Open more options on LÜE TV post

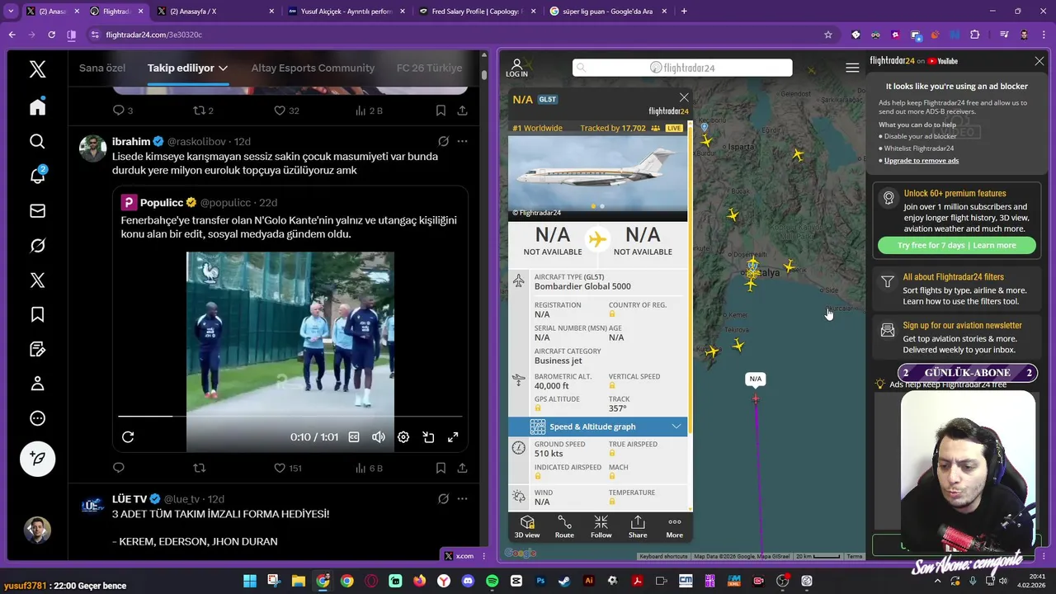pyautogui.click(x=462, y=498)
